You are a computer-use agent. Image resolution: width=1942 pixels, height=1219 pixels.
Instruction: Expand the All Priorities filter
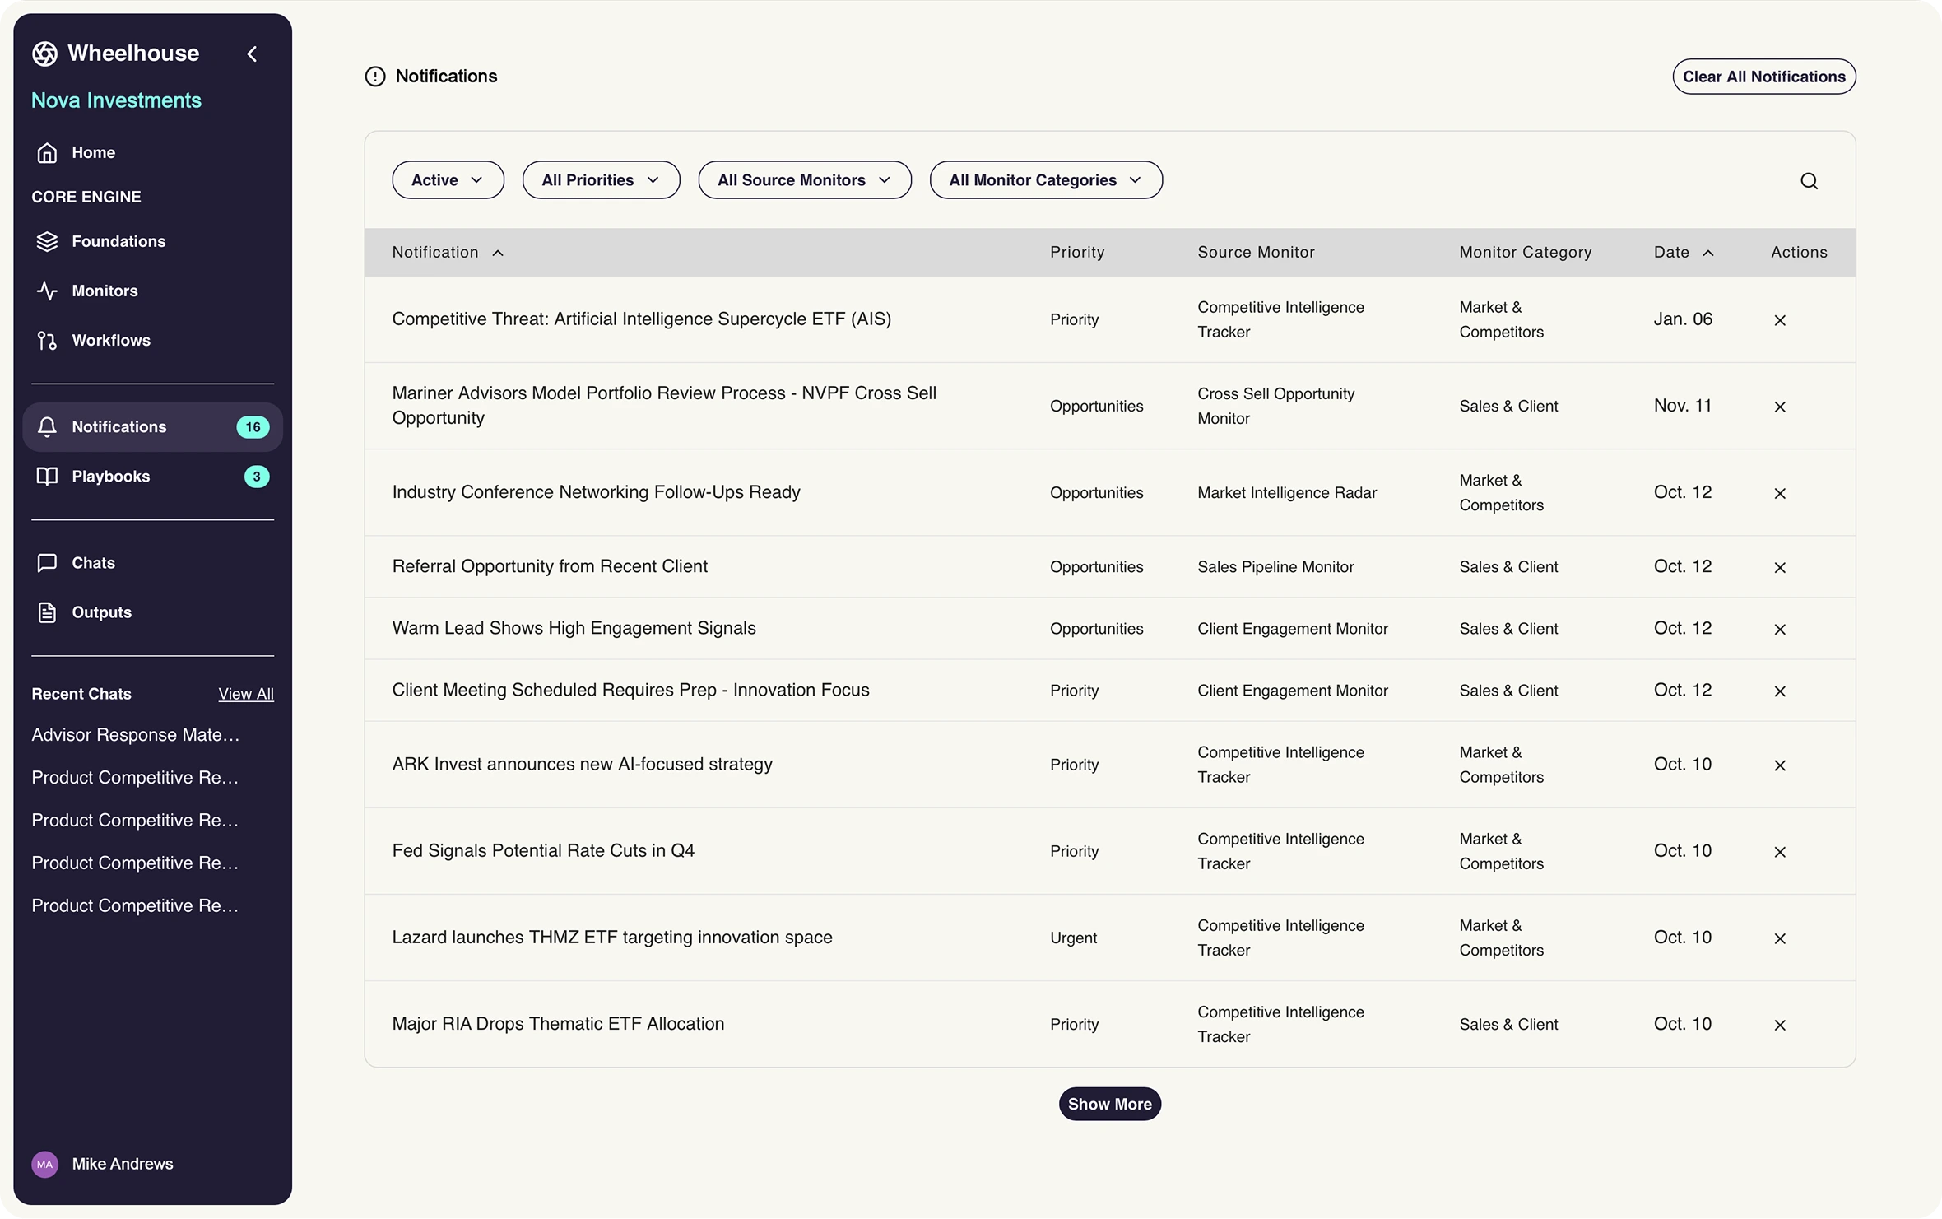click(600, 180)
